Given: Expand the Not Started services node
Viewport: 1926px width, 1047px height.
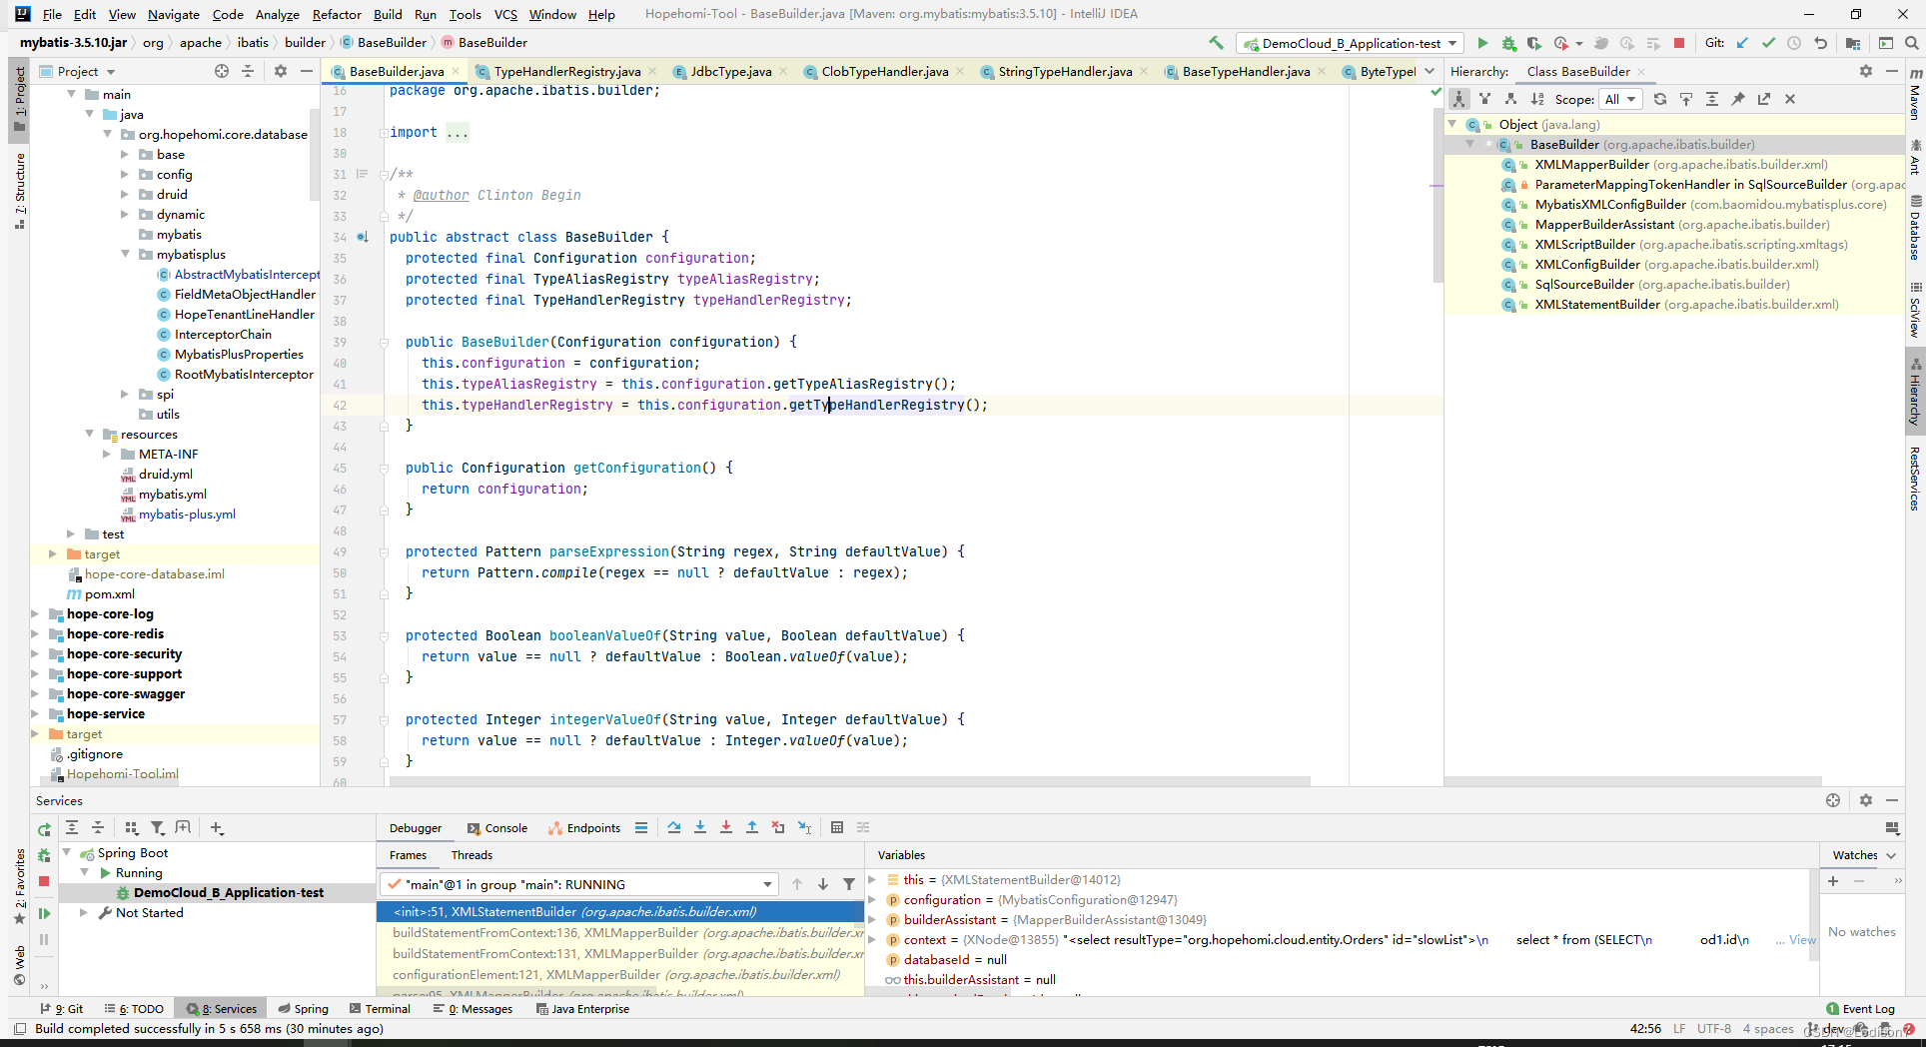Looking at the screenshot, I should point(85,913).
